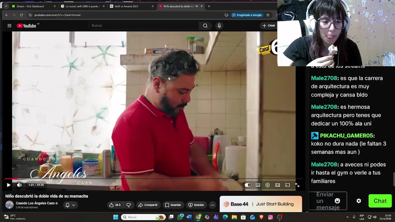The image size is (395, 222).
Task: Cast the video to a TV
Action: (287, 185)
